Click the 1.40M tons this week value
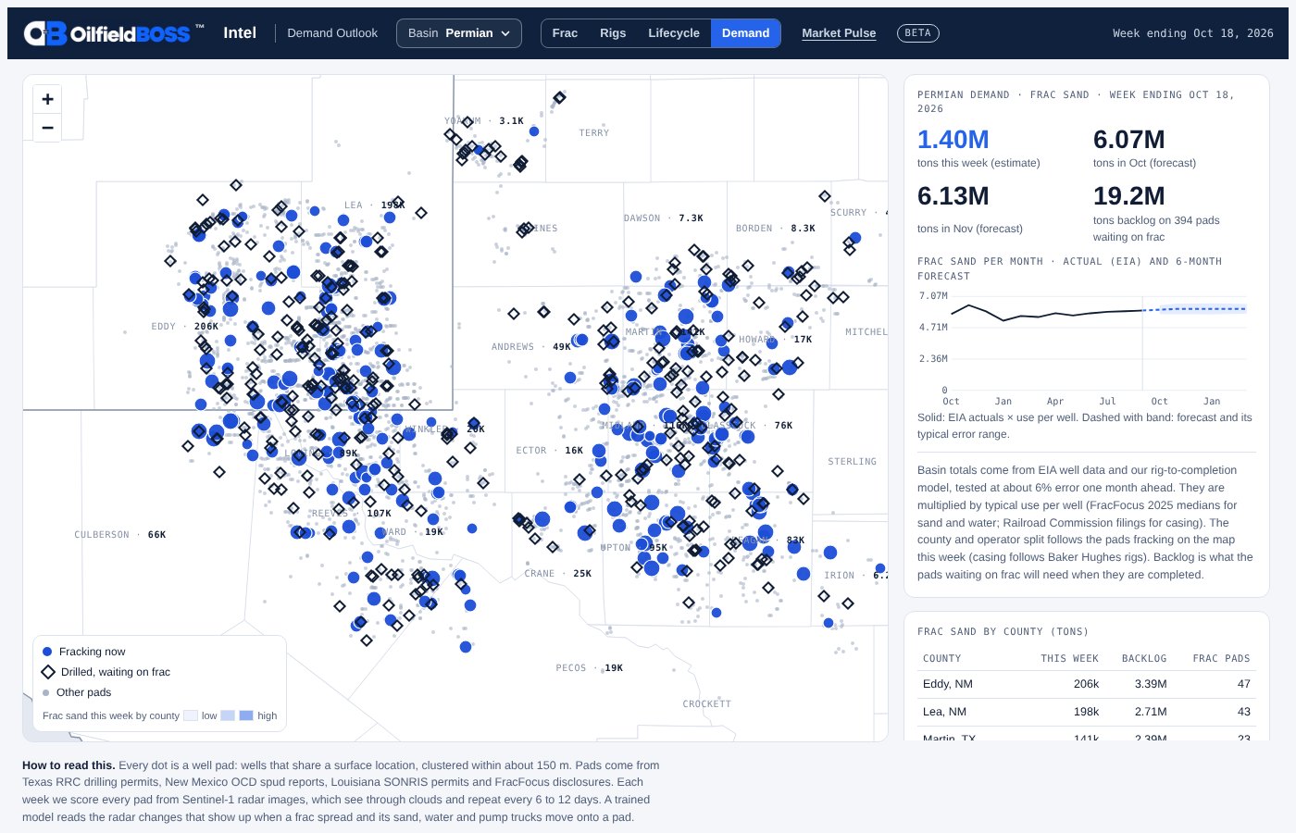 953,140
